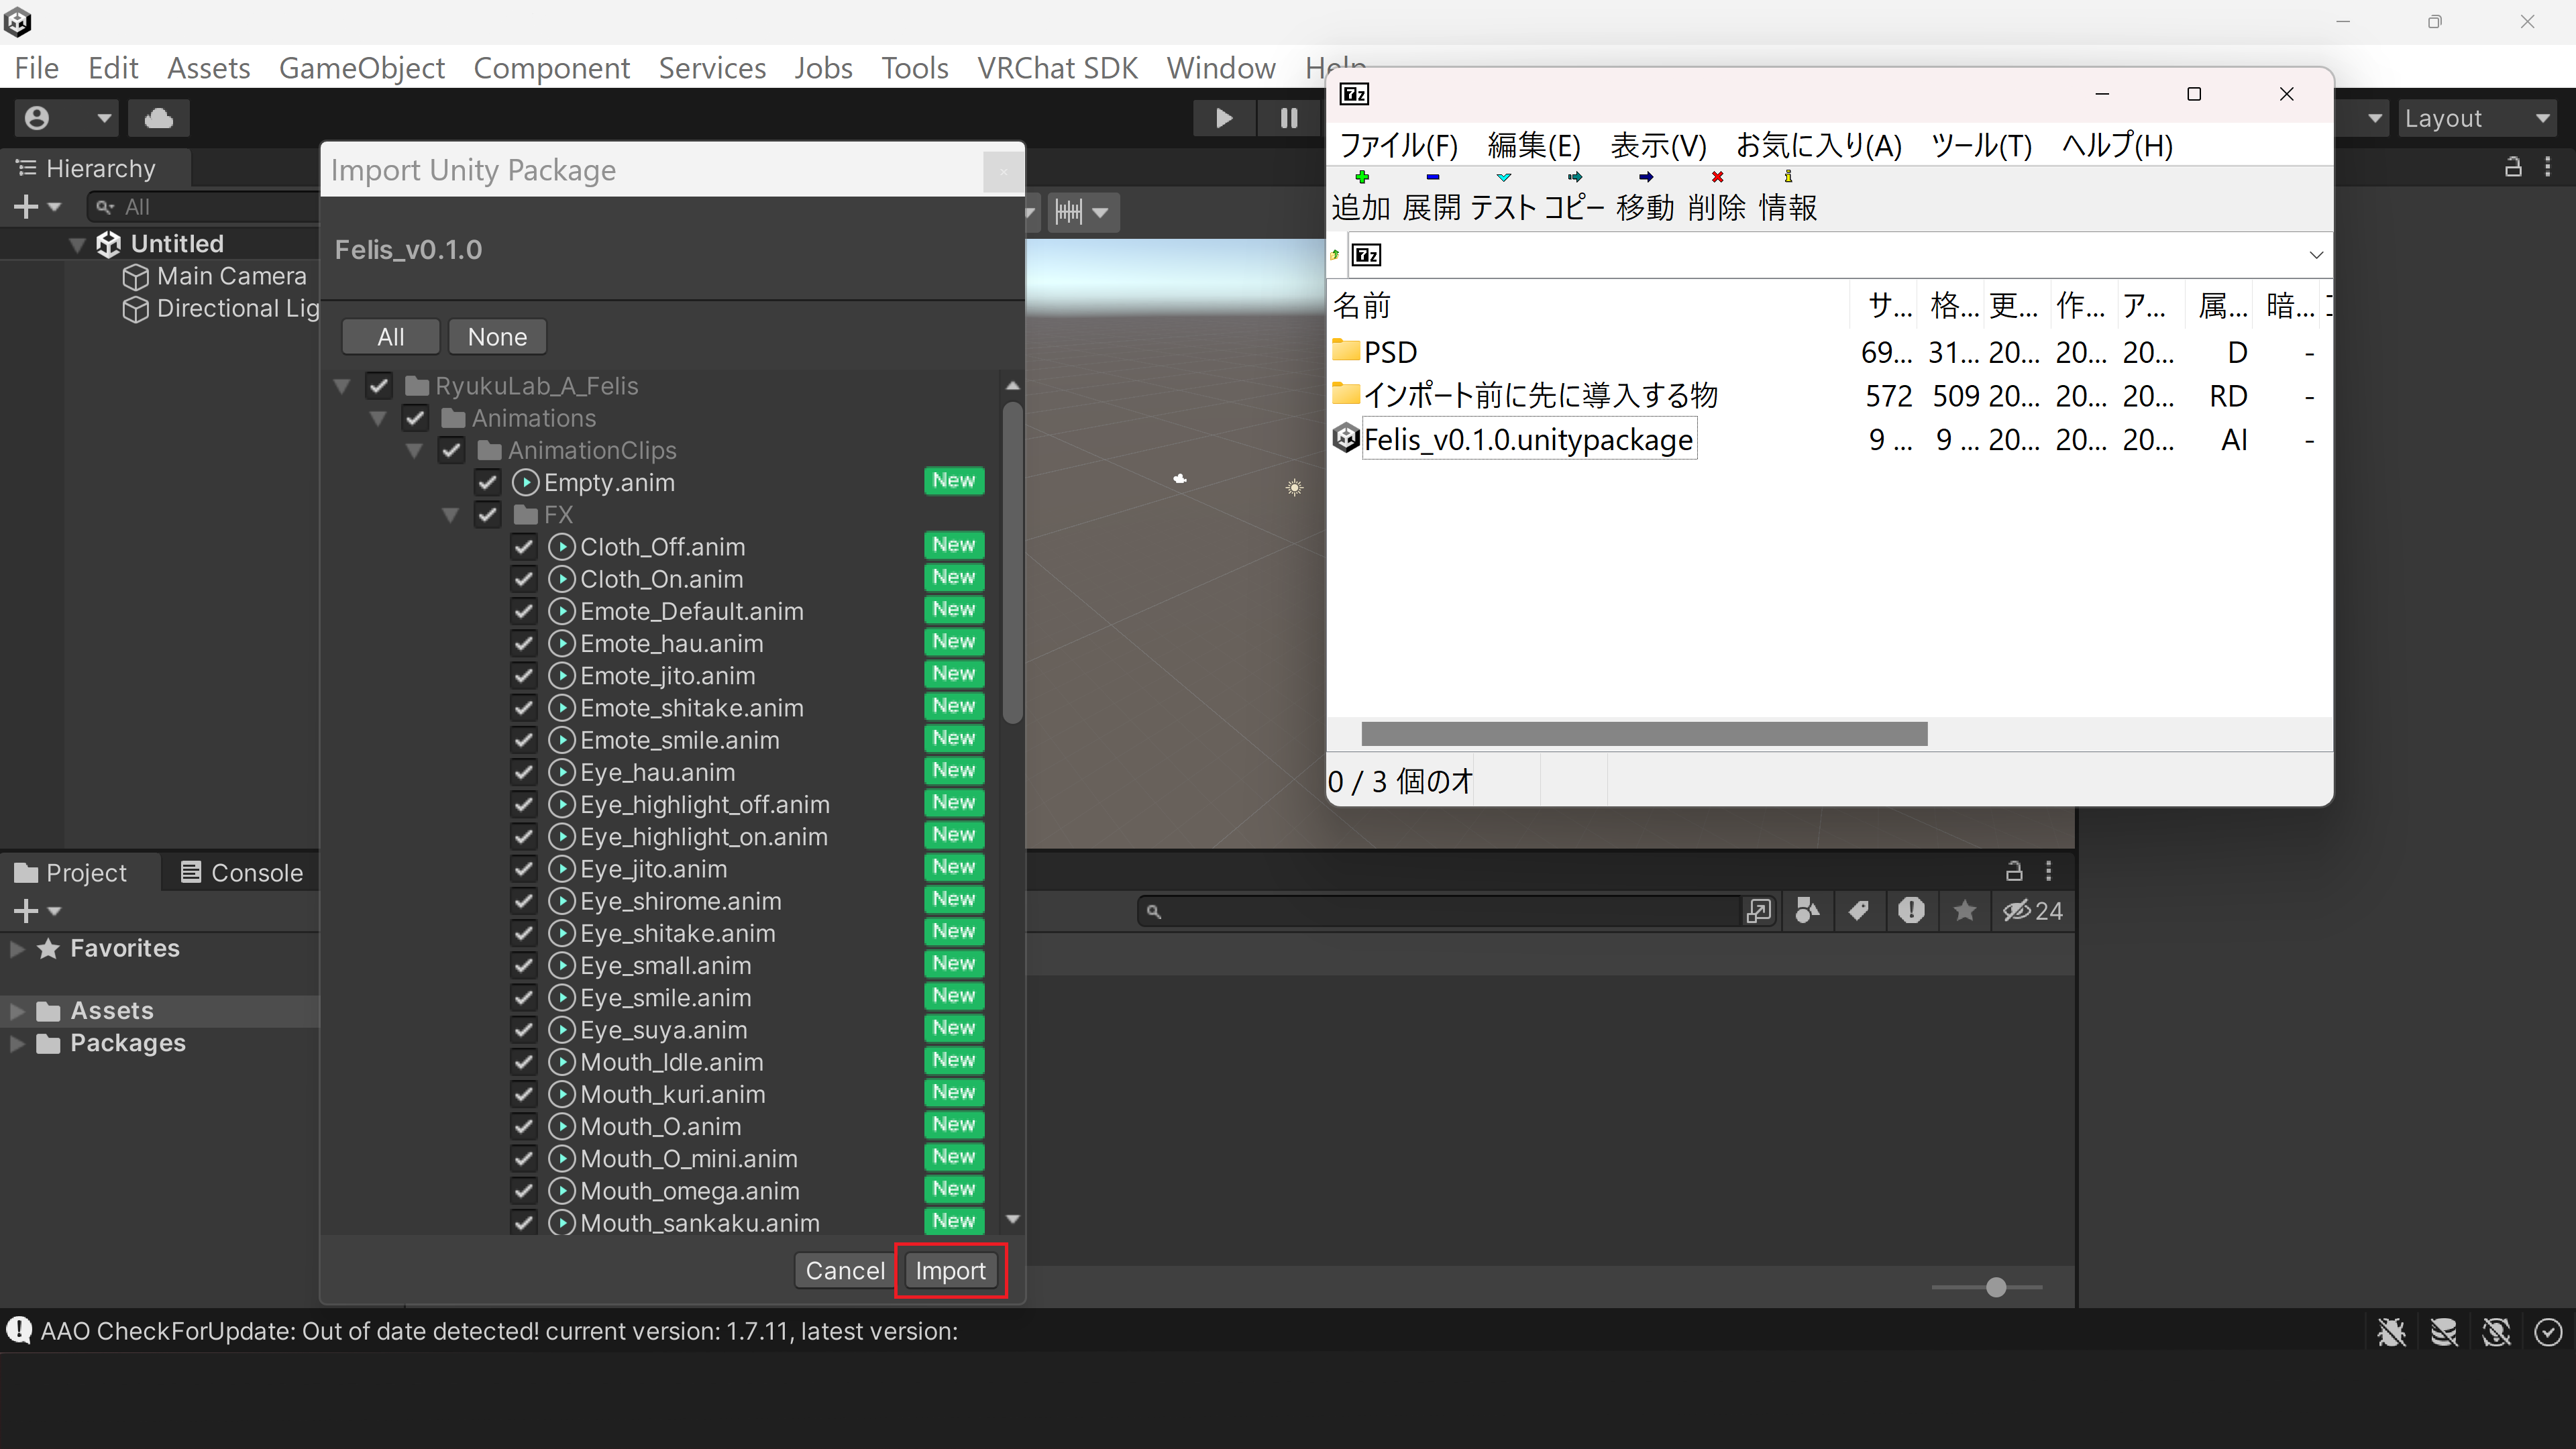Open the Services menu

pos(712,67)
